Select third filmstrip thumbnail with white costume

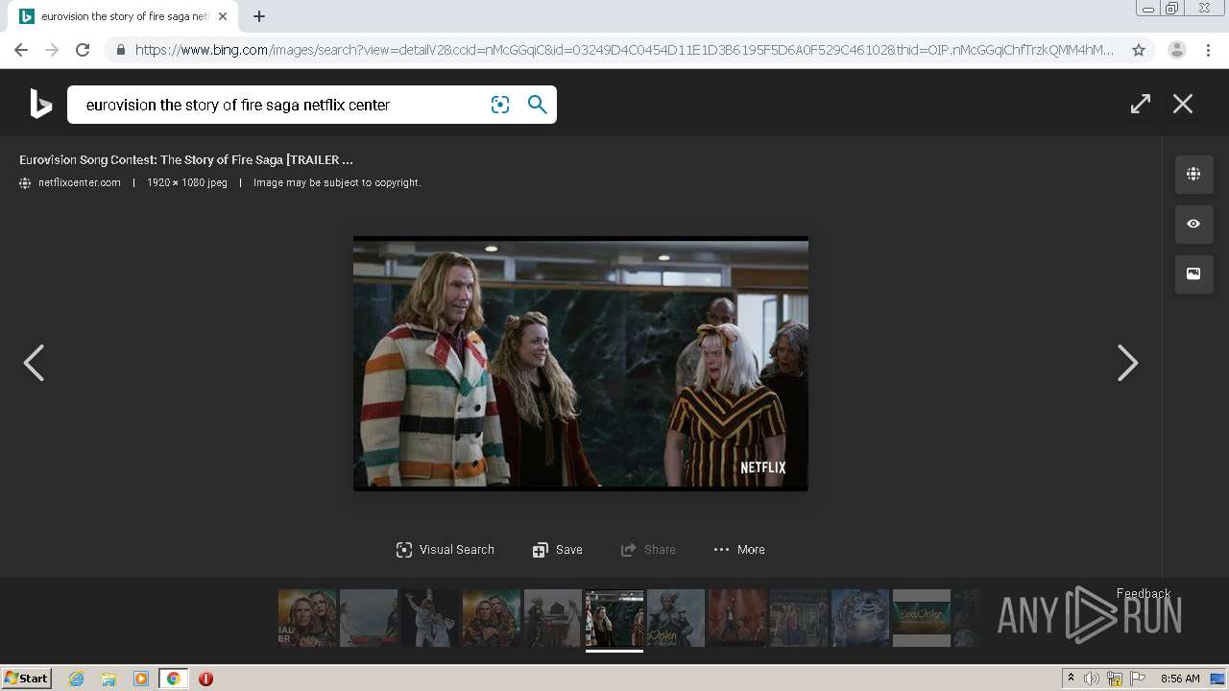(430, 618)
